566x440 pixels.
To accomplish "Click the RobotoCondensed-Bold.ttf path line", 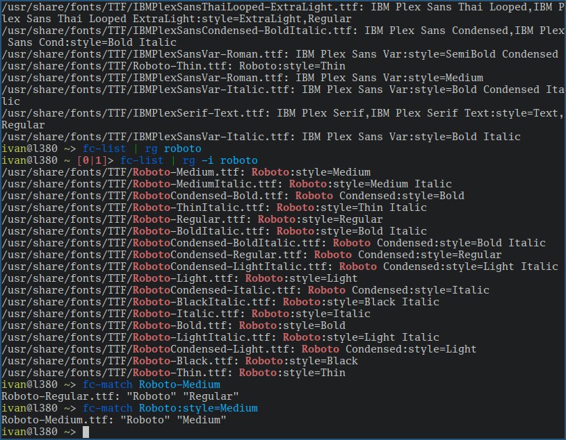I will coord(233,196).
